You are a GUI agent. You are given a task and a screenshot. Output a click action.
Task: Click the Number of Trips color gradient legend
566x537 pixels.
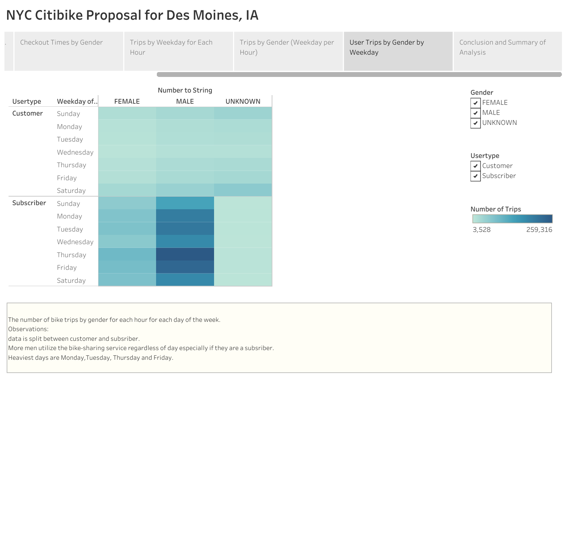click(x=511, y=219)
